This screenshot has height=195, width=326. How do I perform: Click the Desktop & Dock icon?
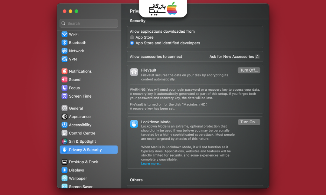pos(64,162)
